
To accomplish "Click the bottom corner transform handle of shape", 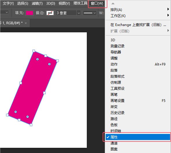I will pyautogui.click(x=31, y=125).
